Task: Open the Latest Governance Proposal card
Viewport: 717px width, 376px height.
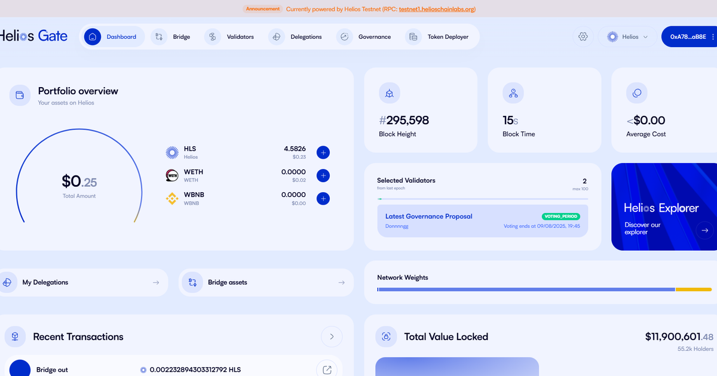Action: pos(482,221)
